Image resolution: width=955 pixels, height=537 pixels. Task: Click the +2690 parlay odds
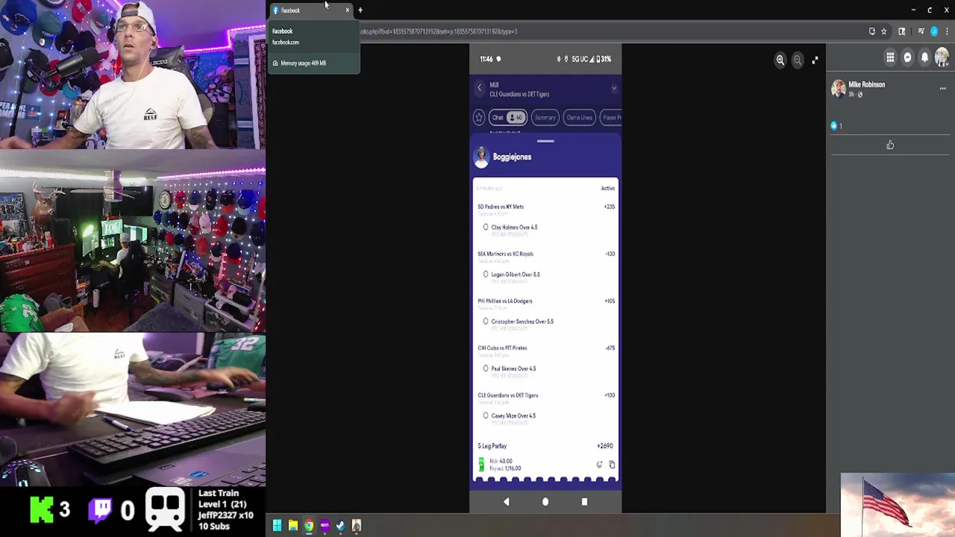pos(605,446)
